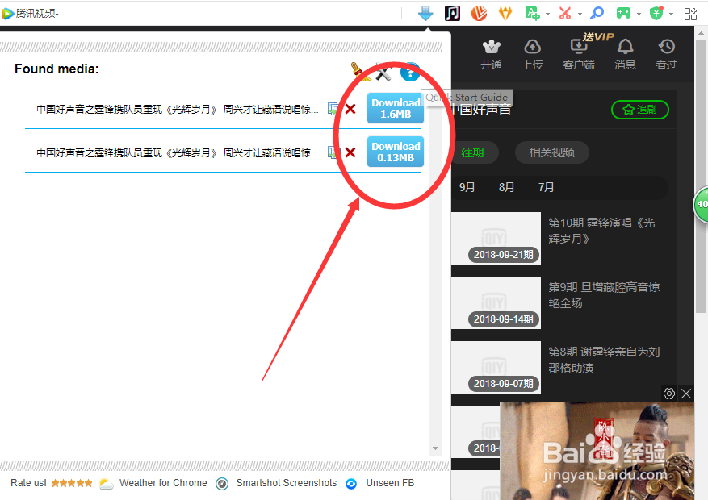The height and width of the screenshot is (500, 708).
Task: Remove the 1.6MB entry with red X
Action: point(350,109)
